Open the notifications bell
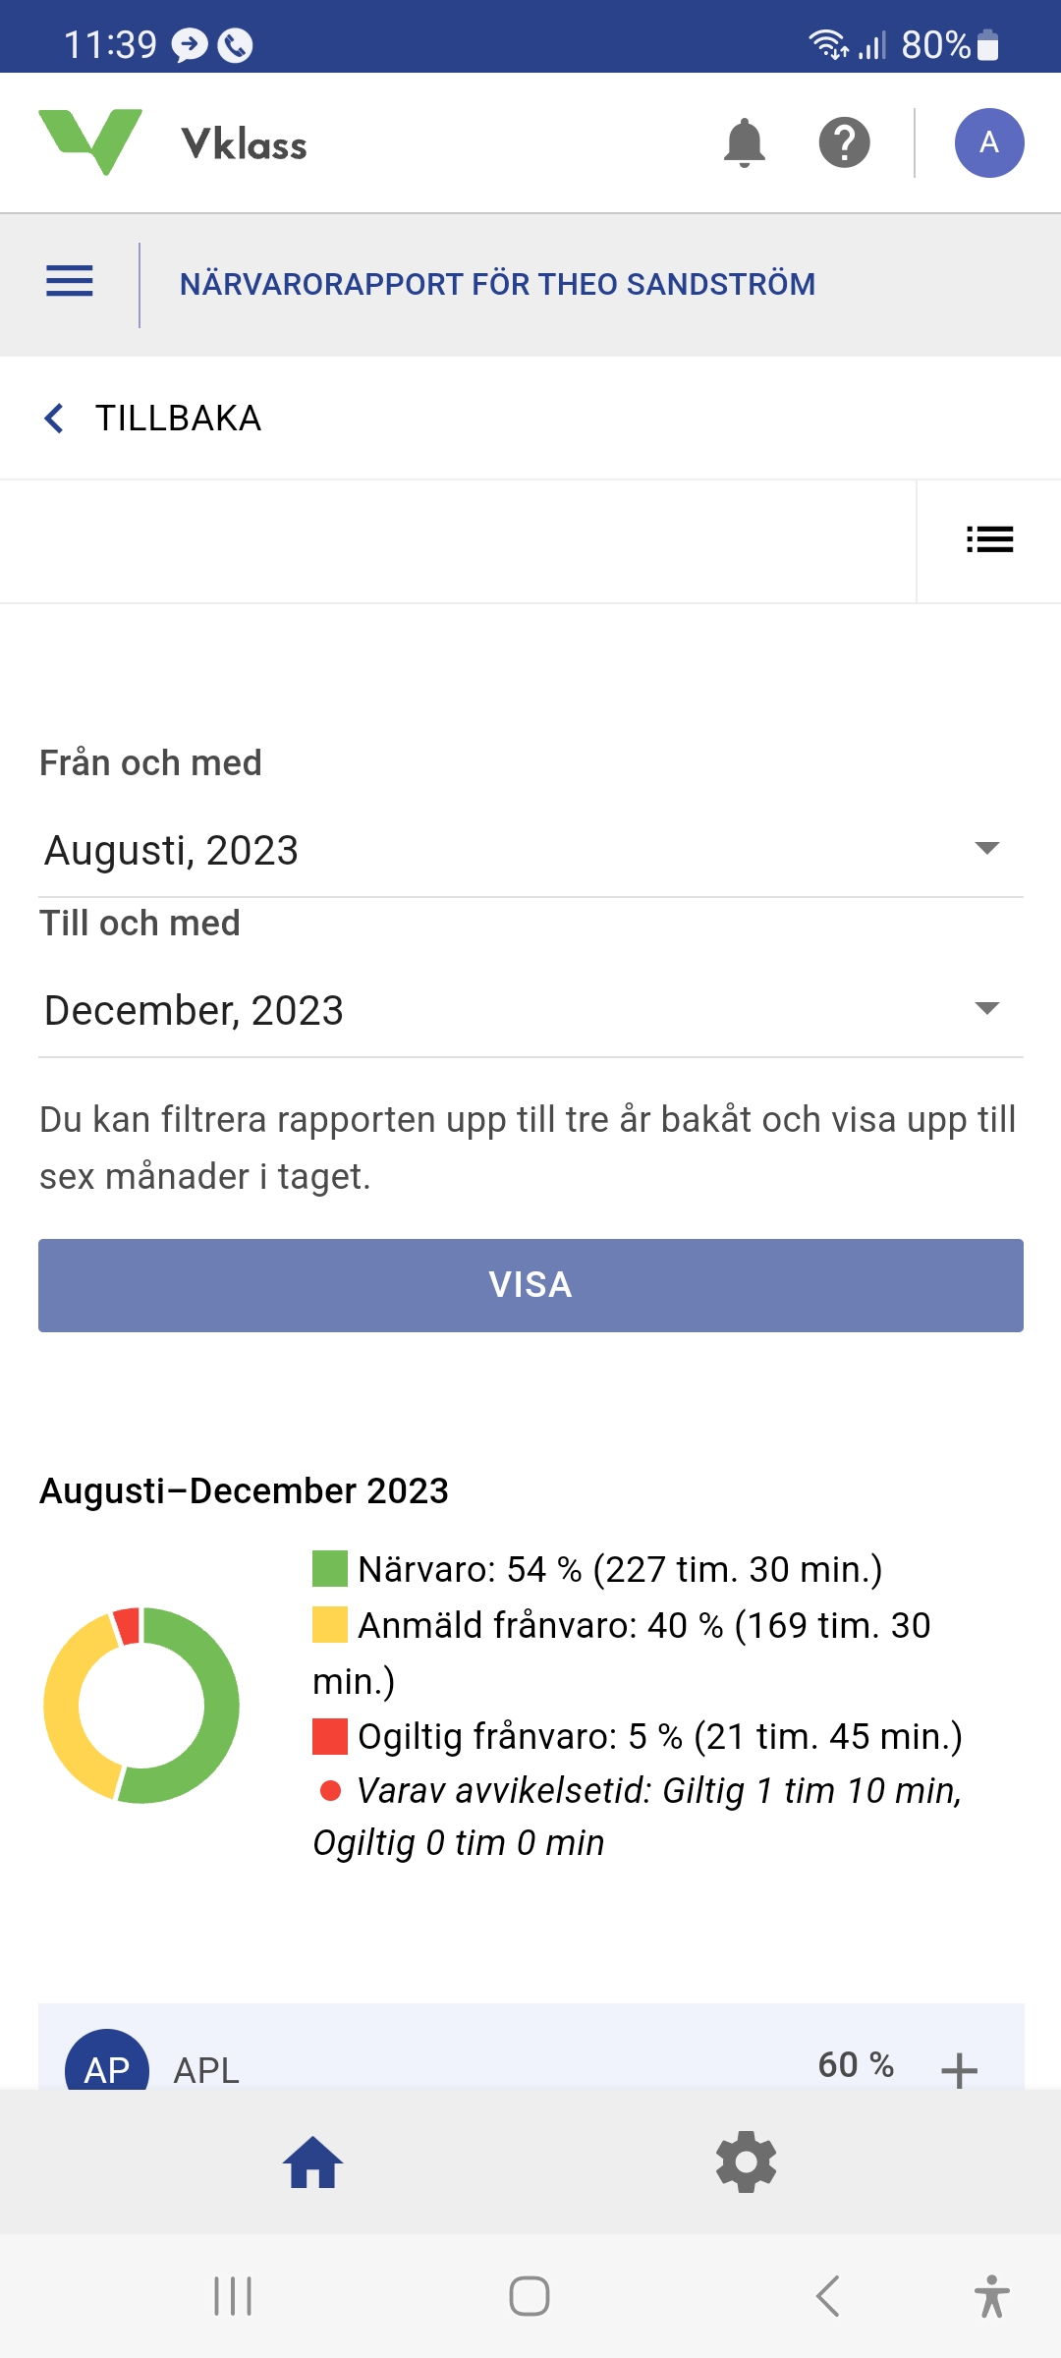This screenshot has width=1061, height=2358. (x=745, y=143)
